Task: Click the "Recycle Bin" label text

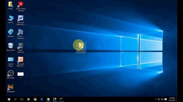Action: [11, 50]
